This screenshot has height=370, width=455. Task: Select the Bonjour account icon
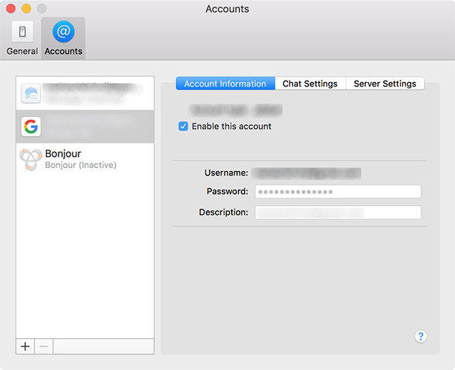[x=31, y=159]
